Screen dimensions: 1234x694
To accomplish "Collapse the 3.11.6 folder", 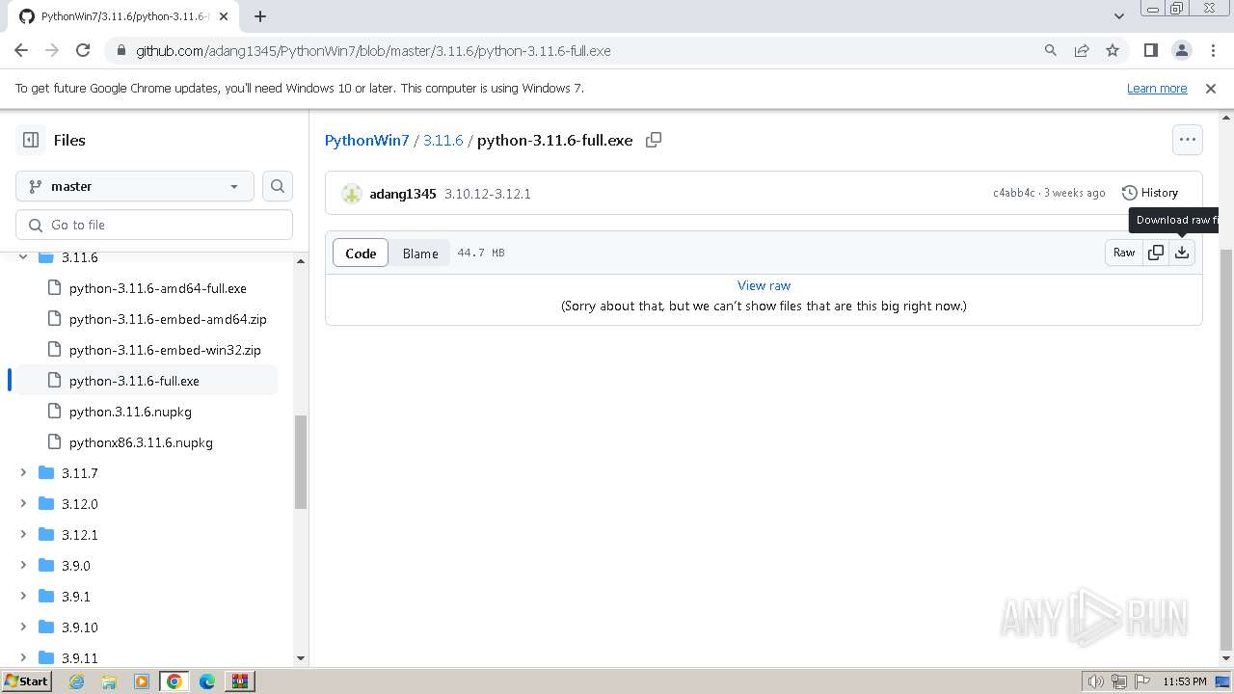I will click(23, 257).
